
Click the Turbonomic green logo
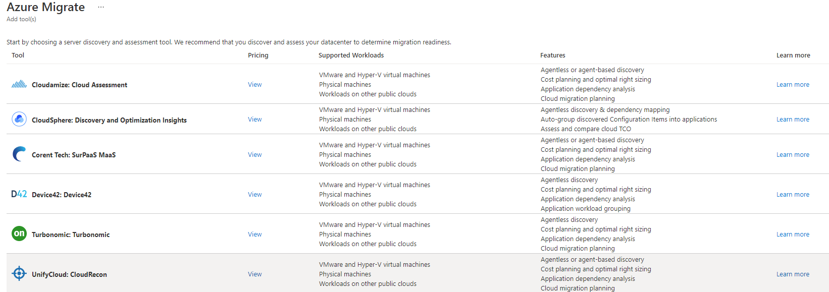pos(19,234)
